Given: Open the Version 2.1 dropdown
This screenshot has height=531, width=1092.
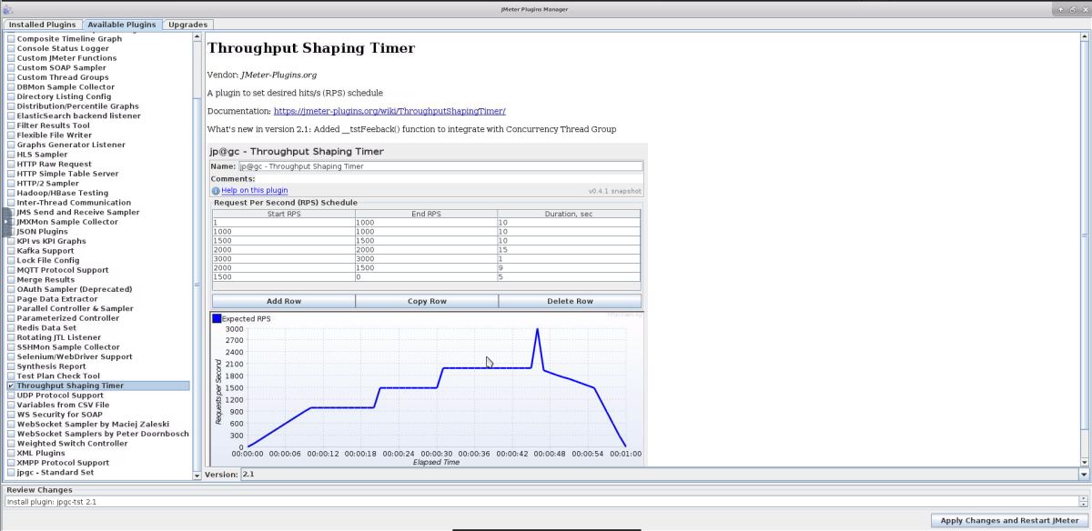Looking at the screenshot, I should pyautogui.click(x=1084, y=475).
